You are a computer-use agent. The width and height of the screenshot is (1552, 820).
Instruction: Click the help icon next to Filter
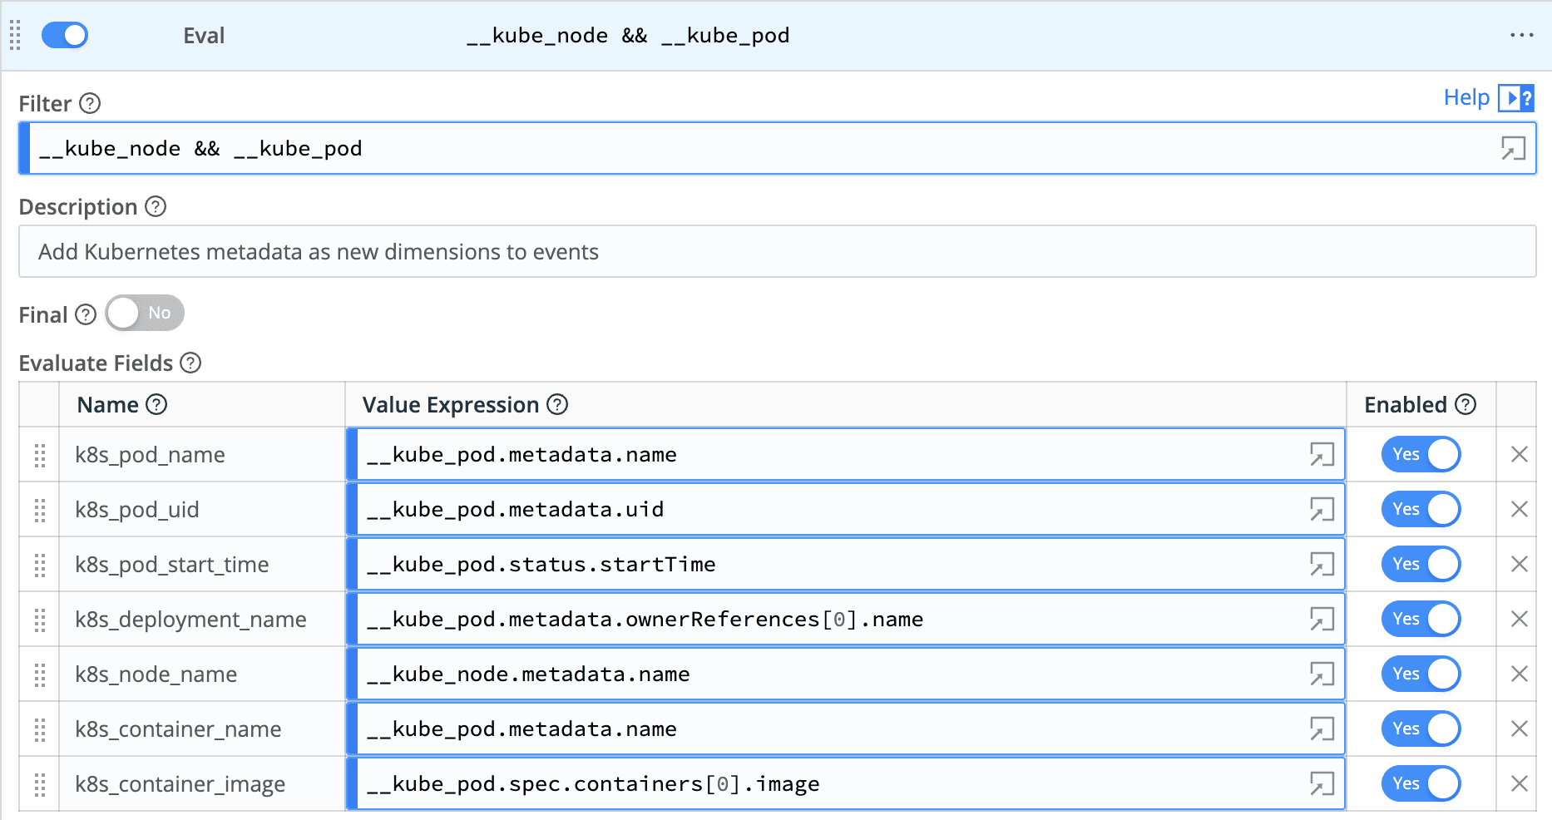(x=90, y=103)
